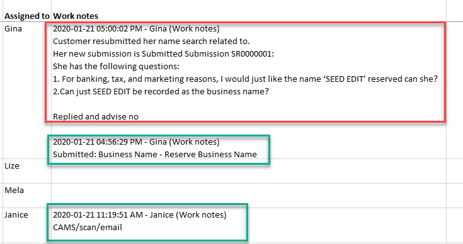Click the '2020-01-21 05:00:02 PM - Gina' note line
Screen dimensions: 463x244
click(136, 29)
